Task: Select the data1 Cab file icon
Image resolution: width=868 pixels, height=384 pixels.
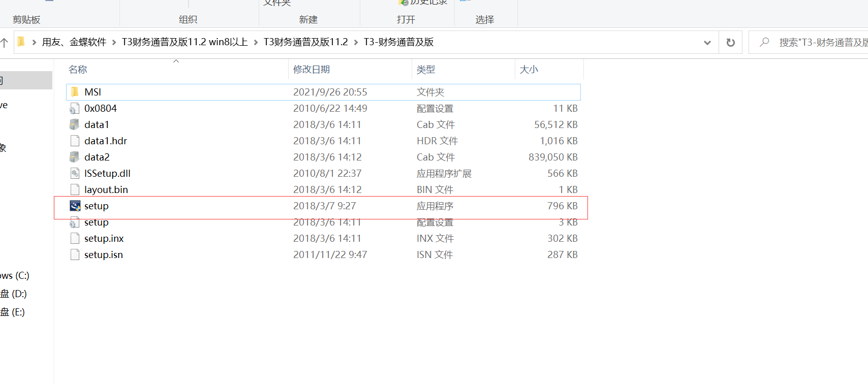Action: coord(75,124)
